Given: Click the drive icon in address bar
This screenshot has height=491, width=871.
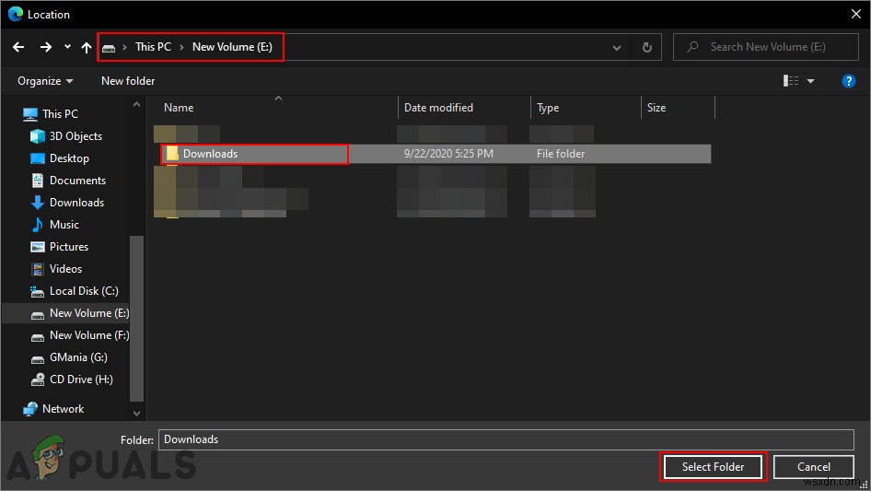Looking at the screenshot, I should coord(109,48).
